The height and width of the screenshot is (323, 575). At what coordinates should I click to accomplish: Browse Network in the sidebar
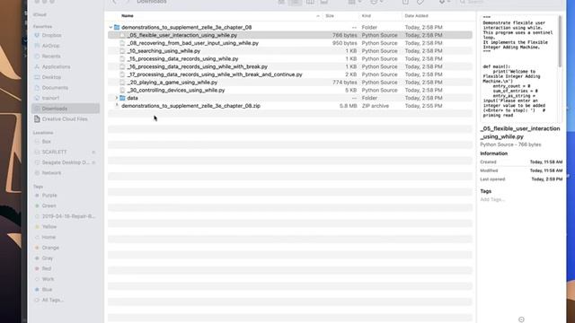51,173
